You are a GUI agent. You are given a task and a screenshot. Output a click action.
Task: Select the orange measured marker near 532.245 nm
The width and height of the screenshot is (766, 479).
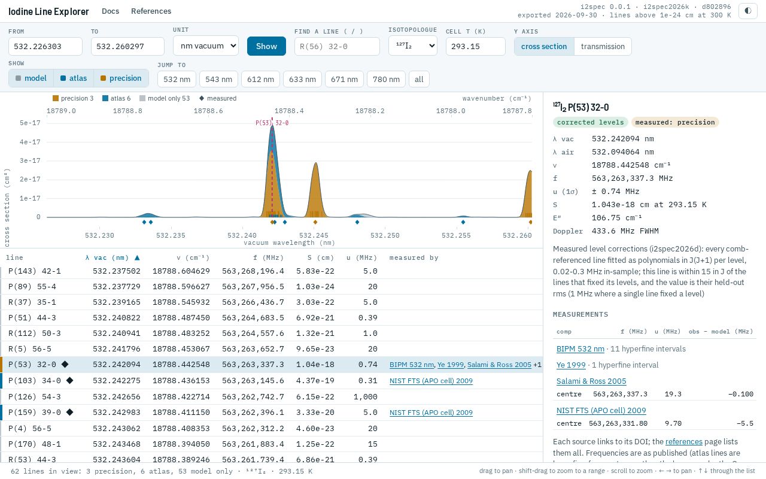tap(314, 222)
